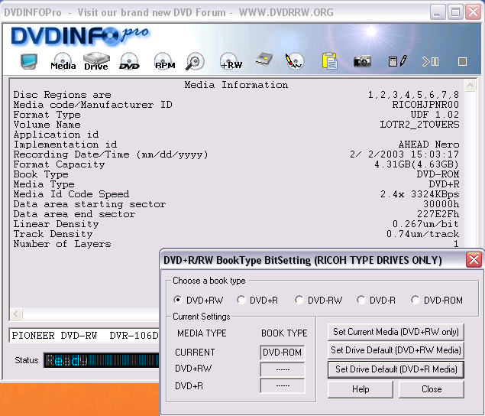Click the play/pause toolbar icon
The height and width of the screenshot is (416, 485).
[430, 62]
